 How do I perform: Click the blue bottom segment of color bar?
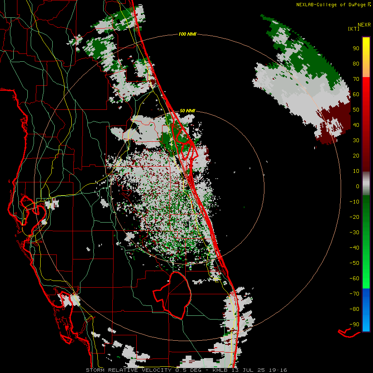[x=366, y=310]
